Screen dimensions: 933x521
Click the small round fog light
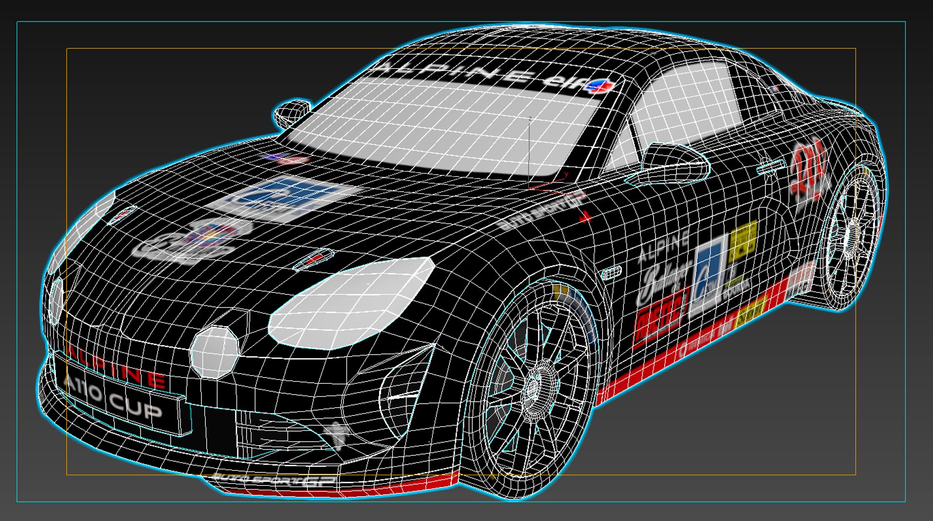tap(215, 352)
